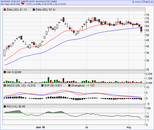Click the last red candlestick in August
Image resolution: width=154 pixels, height=130 pixels.
[141, 29]
